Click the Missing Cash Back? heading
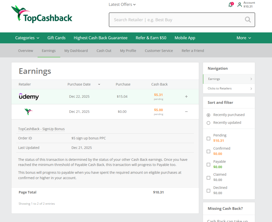Image resolution: width=272 pixels, height=222 pixels. (225, 208)
